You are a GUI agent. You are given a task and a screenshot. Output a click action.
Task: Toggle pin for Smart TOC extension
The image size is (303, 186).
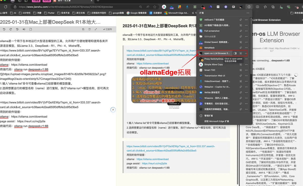[241, 70]
